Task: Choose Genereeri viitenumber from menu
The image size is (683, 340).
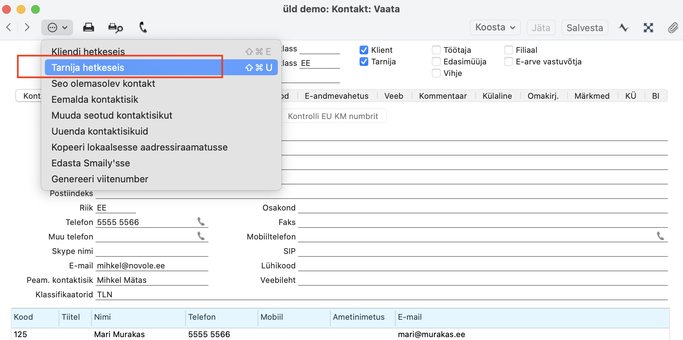Action: point(100,179)
